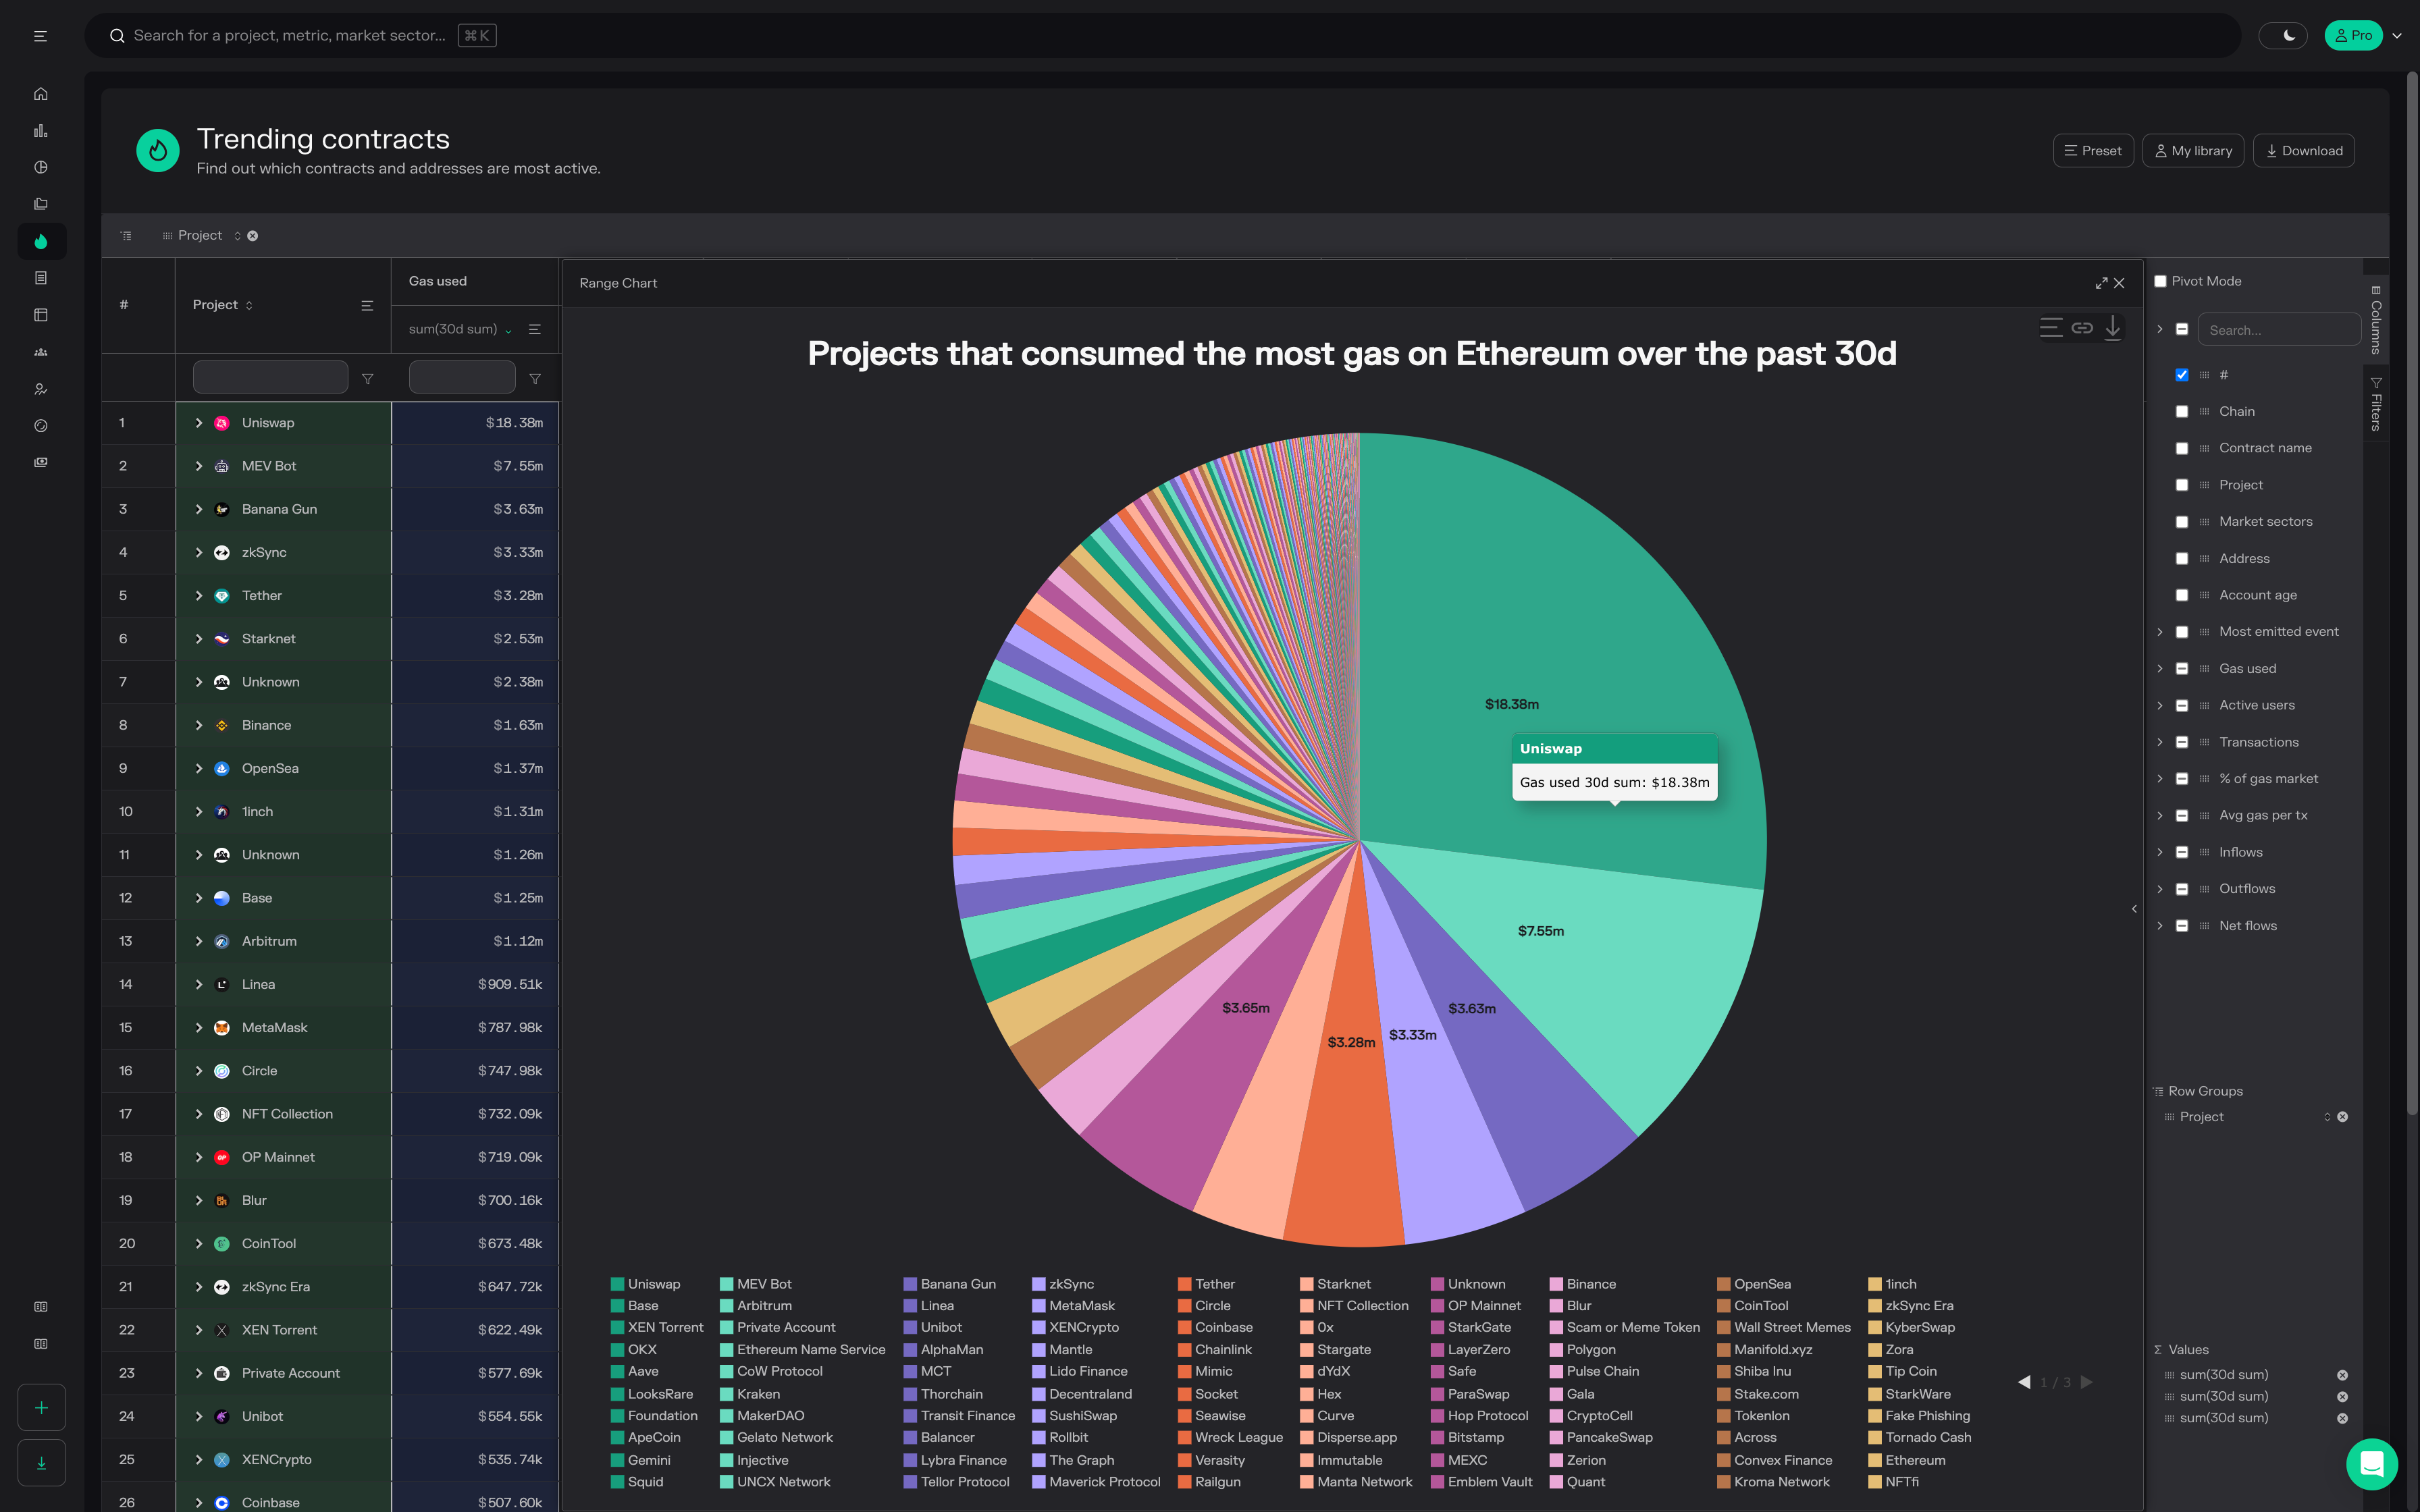The height and width of the screenshot is (1512, 2420).
Task: Expand the Uniswap project row
Action: [x=198, y=423]
